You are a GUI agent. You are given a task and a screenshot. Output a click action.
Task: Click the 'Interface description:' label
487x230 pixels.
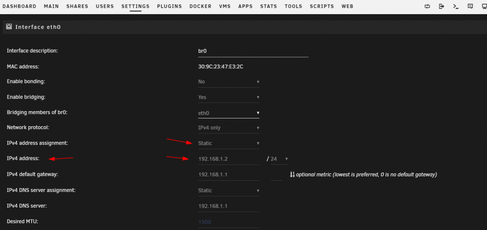pos(32,51)
